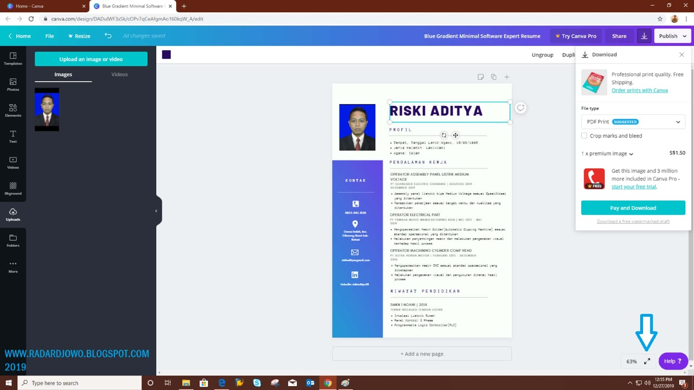Click the envelope email icon in resume
Image resolution: width=694 pixels, height=390 pixels.
[x=355, y=252]
